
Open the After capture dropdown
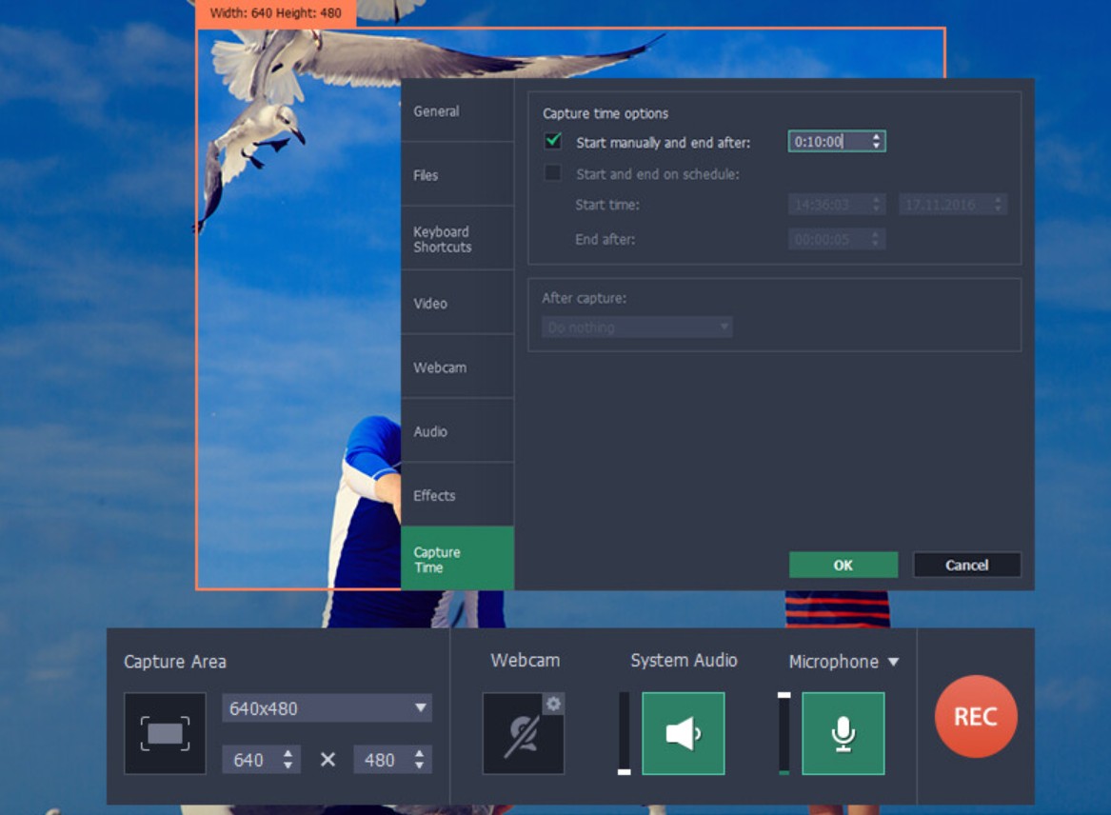[x=637, y=328]
